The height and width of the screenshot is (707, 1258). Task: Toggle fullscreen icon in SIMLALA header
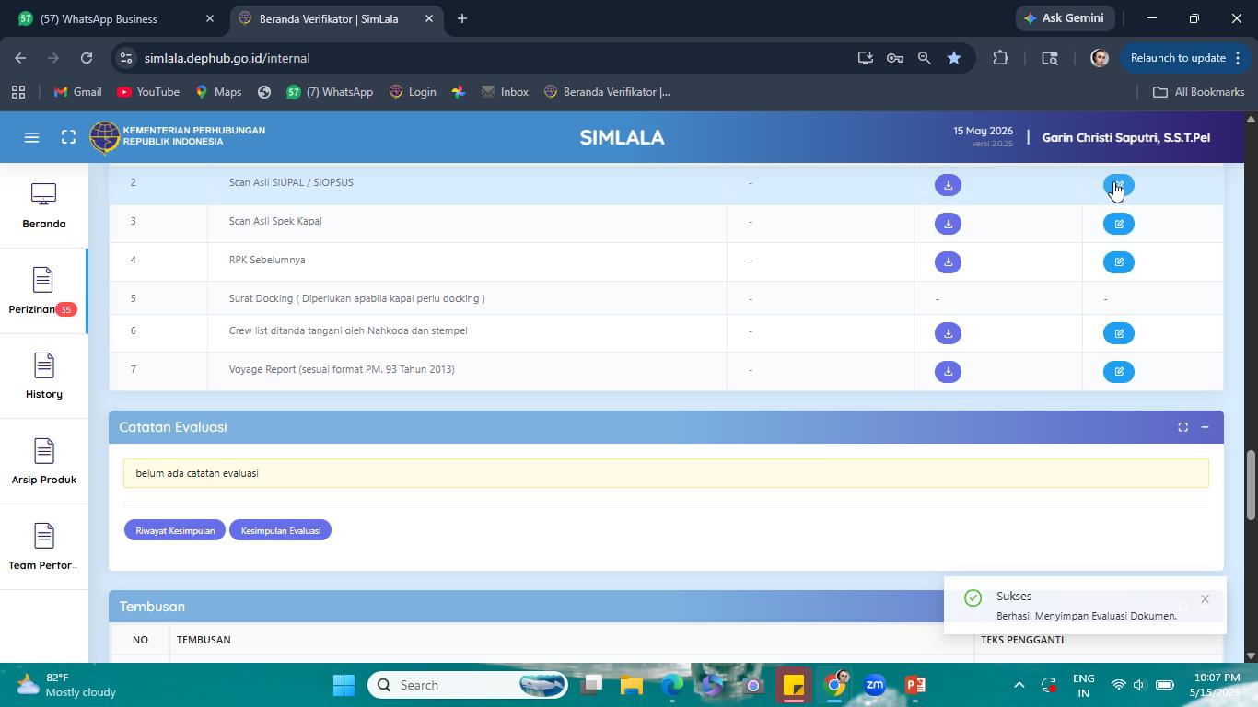click(x=68, y=137)
